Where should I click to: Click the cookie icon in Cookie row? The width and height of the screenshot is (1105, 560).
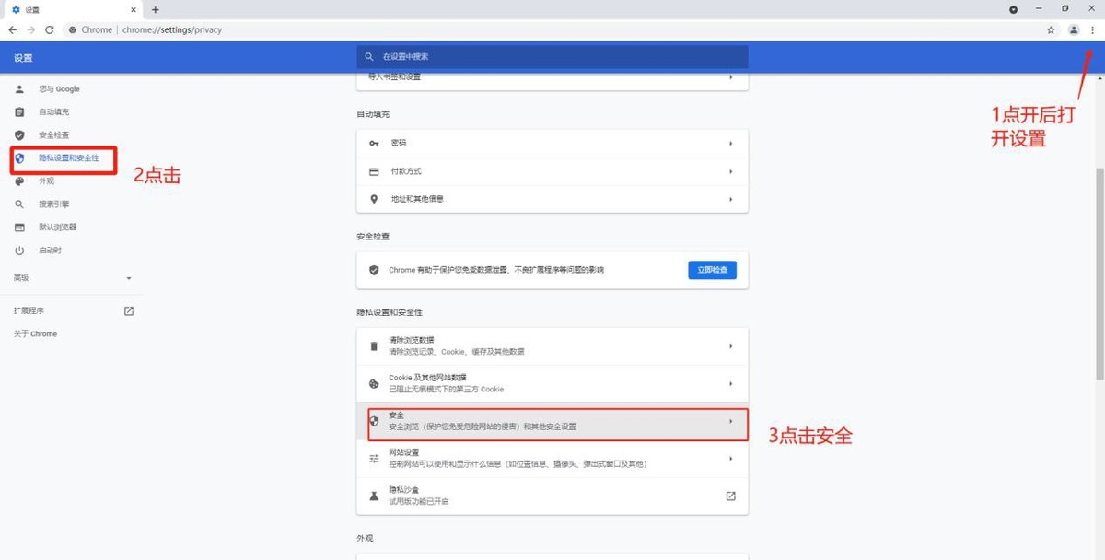click(374, 383)
